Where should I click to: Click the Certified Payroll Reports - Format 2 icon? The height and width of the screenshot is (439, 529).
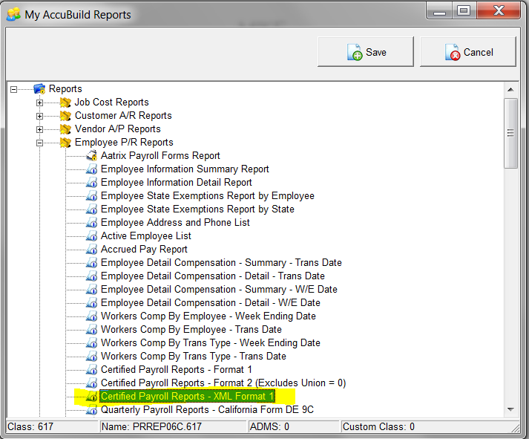click(91, 383)
